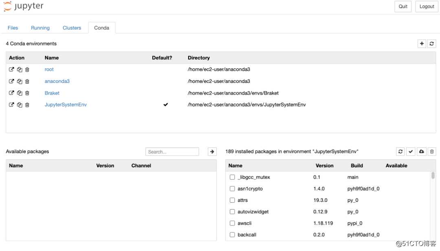440x251 pixels.
Task: Mark the backcall package checkbox
Action: point(232,234)
